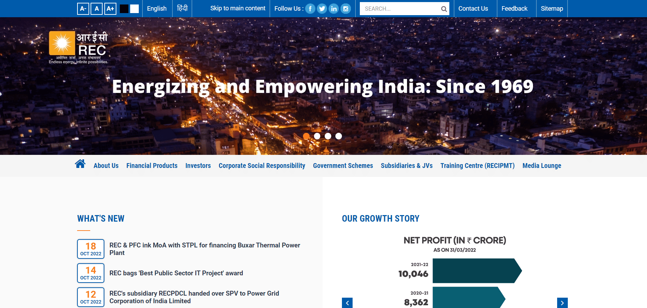Open the Government Schemes menu
Screen dimensions: 647x308
343,166
